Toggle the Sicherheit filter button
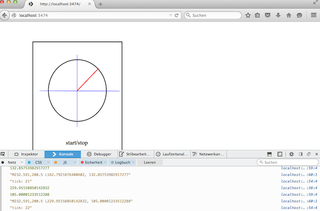This screenshot has height=211, width=320. pos(91,163)
